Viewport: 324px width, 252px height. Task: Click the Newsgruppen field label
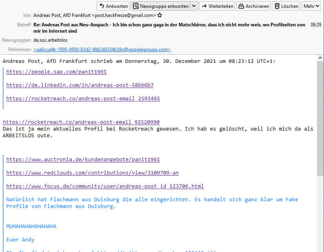click(x=16, y=40)
